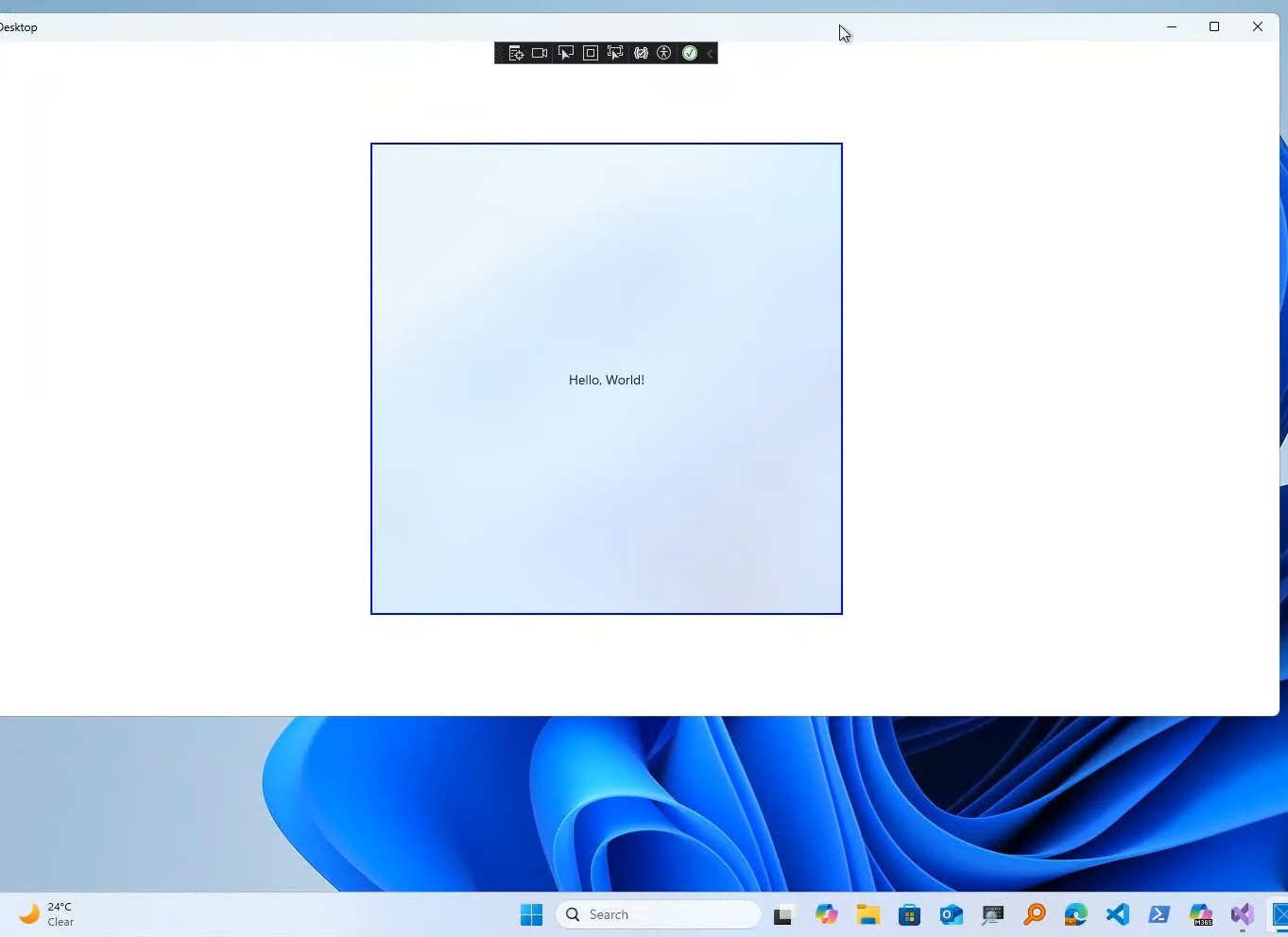1288x937 pixels.
Task: Click the green Hot Reload status checkmark
Action: tap(689, 53)
